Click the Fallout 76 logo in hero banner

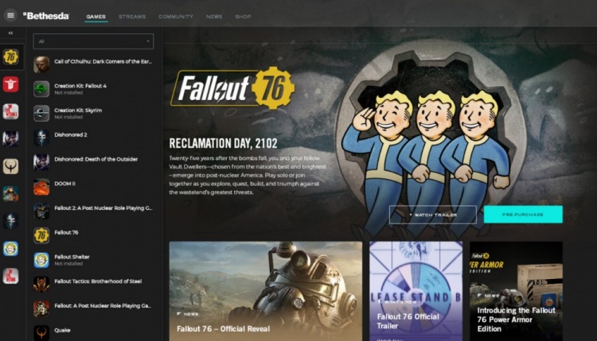click(x=232, y=87)
